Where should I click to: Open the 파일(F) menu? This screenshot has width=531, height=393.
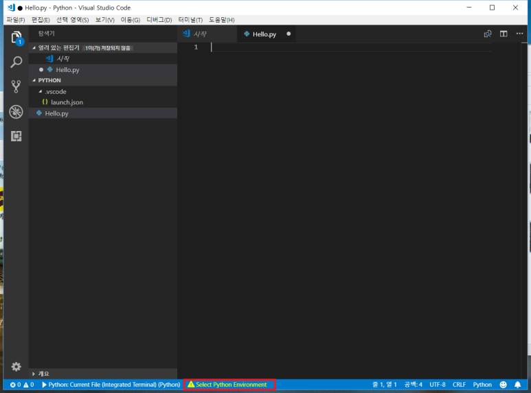16,20
